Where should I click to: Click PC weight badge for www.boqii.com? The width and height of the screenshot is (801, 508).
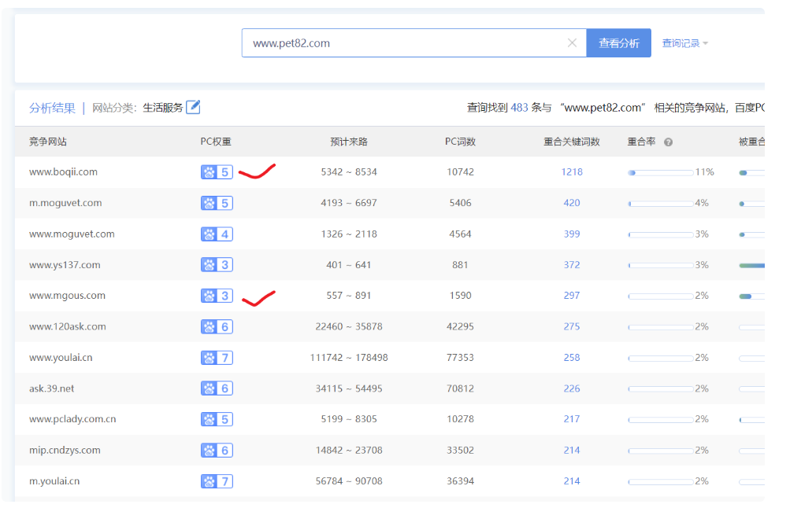pyautogui.click(x=217, y=172)
